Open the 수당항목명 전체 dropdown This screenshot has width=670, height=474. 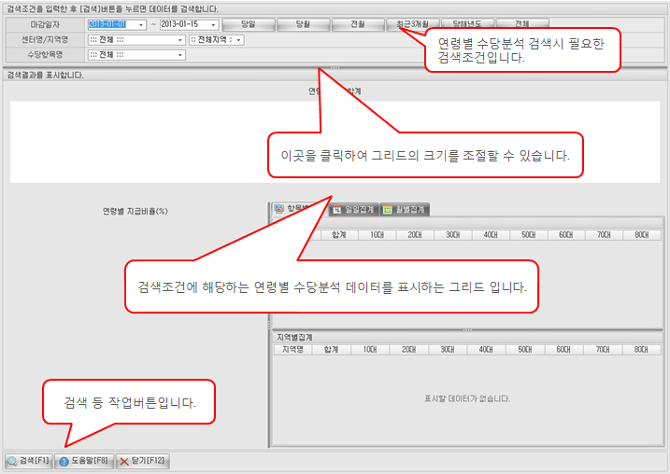[x=179, y=55]
